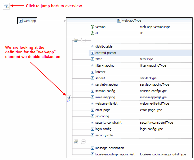Click the element icon for distributable
The height and width of the screenshot is (160, 194).
tap(92, 46)
